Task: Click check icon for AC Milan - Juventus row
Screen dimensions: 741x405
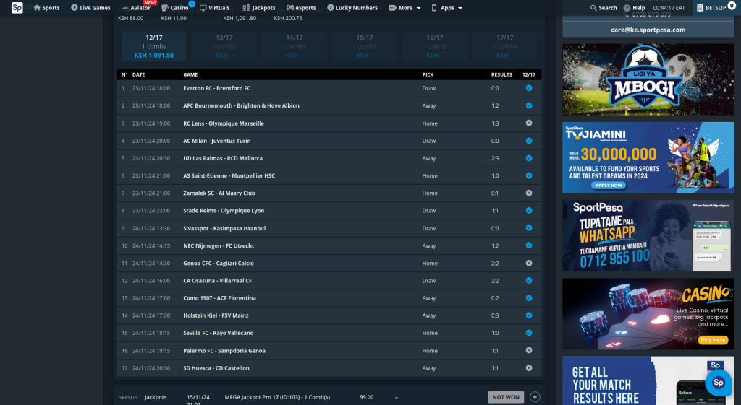Action: [529, 141]
